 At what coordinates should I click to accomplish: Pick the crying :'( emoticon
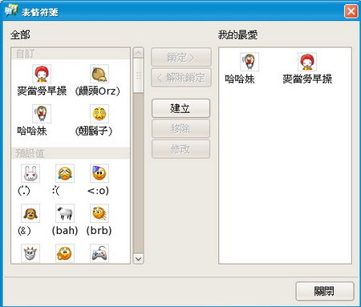pyautogui.click(x=65, y=173)
